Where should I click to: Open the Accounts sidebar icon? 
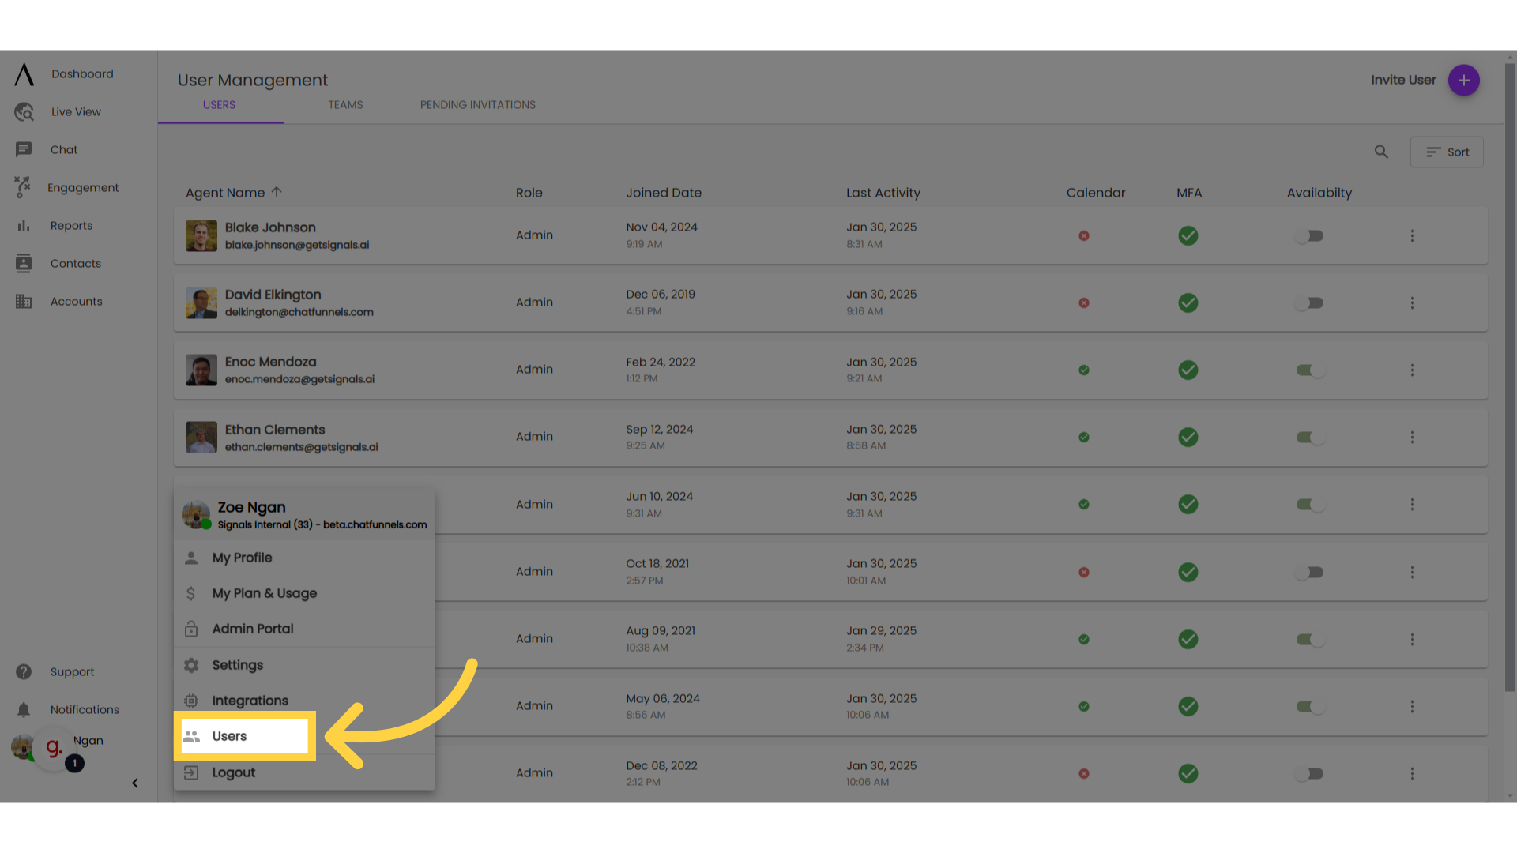click(24, 301)
